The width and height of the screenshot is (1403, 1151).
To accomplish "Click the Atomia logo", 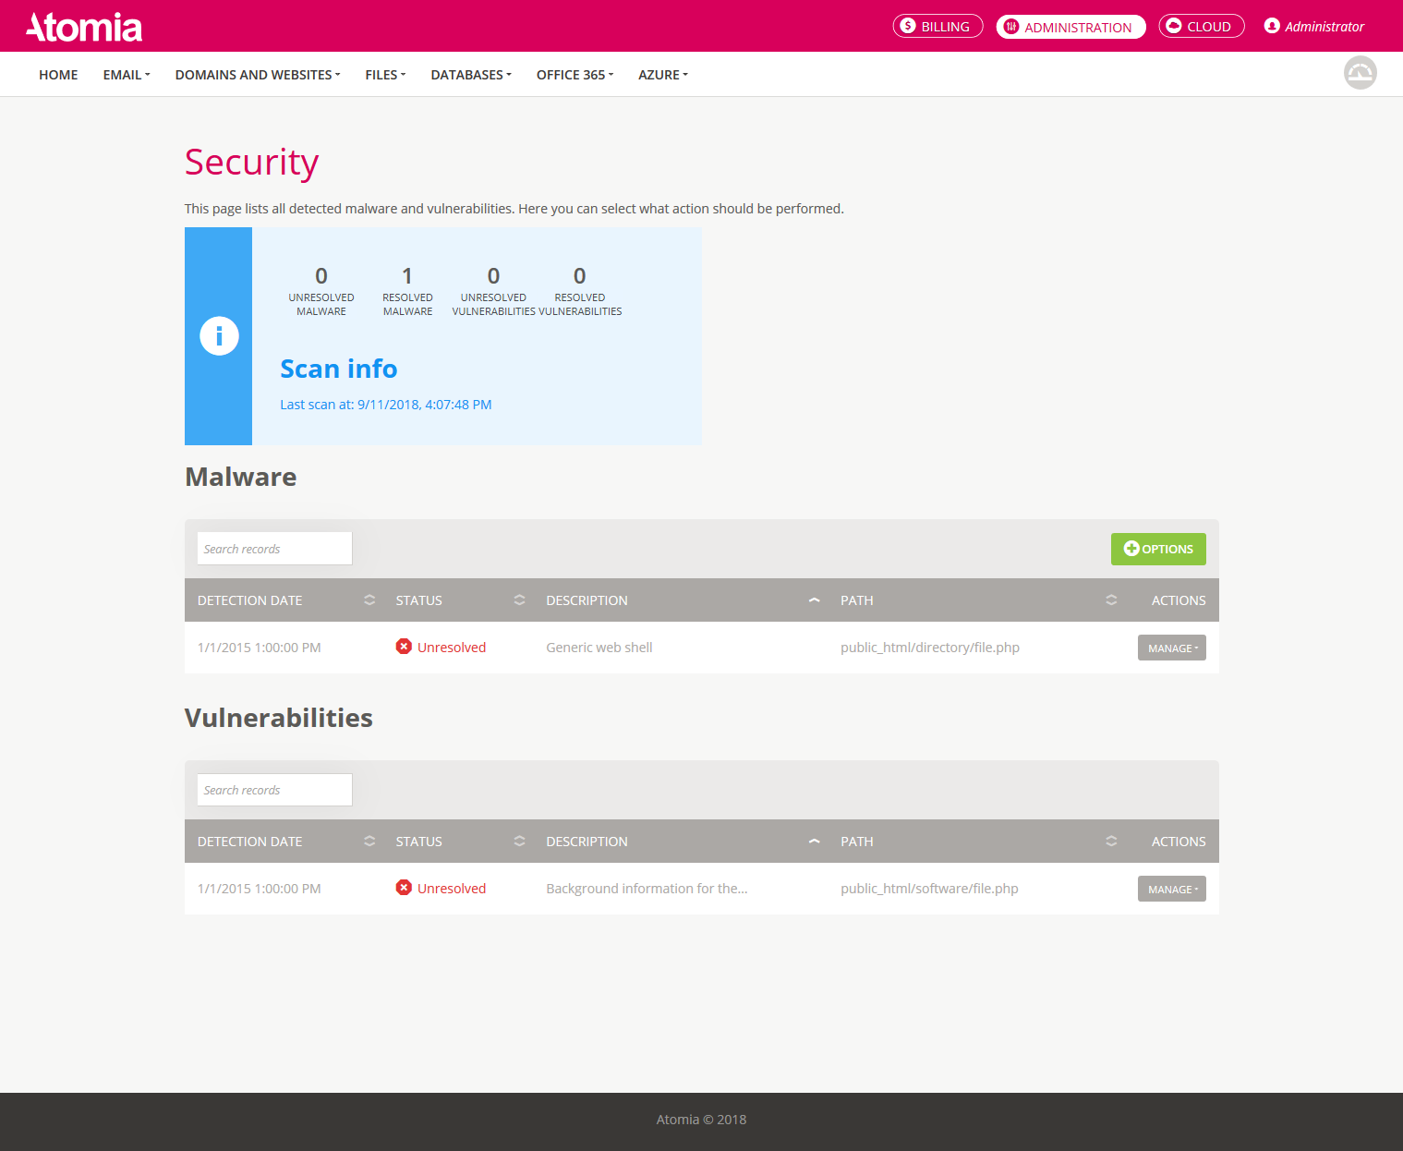I will coord(83,26).
